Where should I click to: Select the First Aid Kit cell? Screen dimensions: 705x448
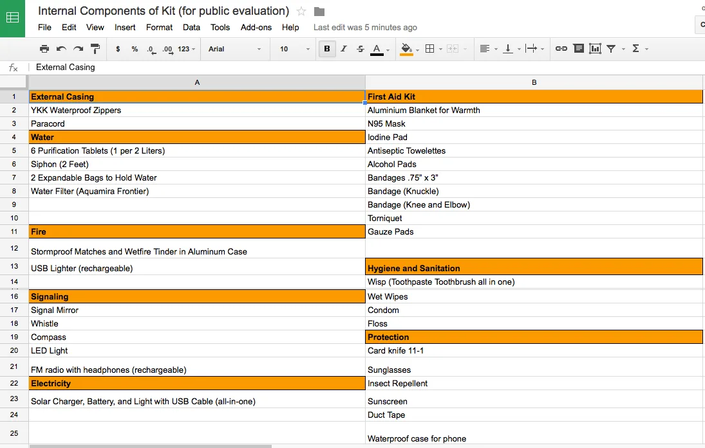coord(534,96)
